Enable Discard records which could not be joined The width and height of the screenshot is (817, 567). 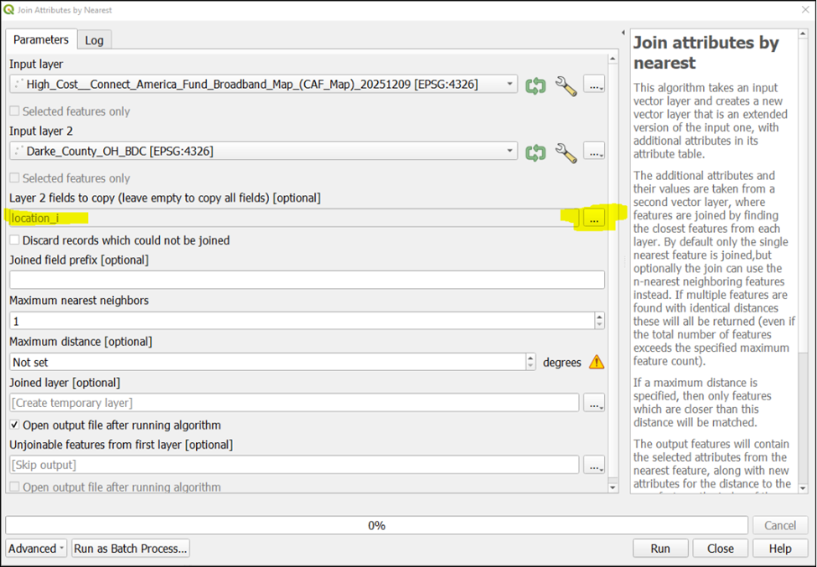pos(15,240)
